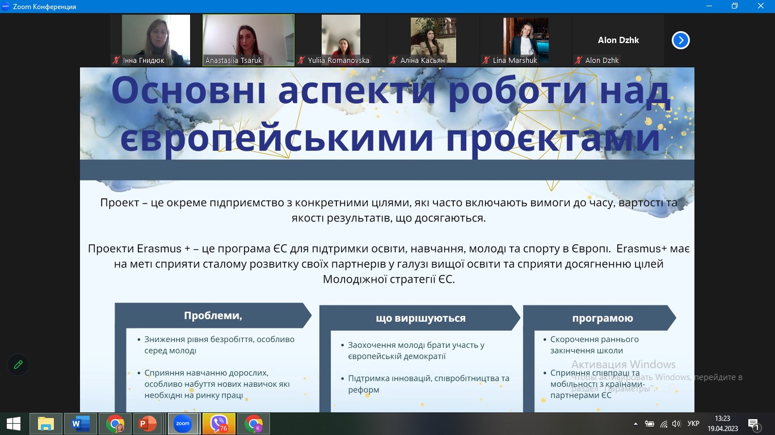
Task: Open Viber from the taskbar
Action: coord(218,424)
